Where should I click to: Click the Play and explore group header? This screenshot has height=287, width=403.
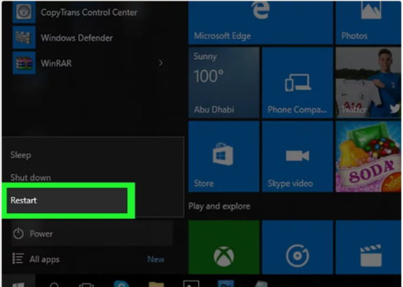click(219, 206)
